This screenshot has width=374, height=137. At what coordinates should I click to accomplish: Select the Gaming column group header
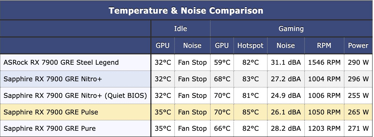pos(291,29)
